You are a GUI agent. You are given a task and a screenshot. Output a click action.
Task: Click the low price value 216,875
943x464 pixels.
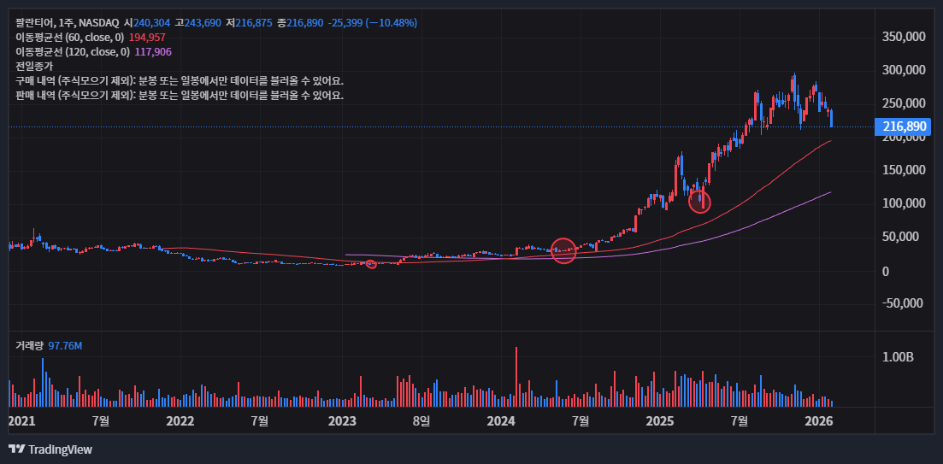(255, 23)
